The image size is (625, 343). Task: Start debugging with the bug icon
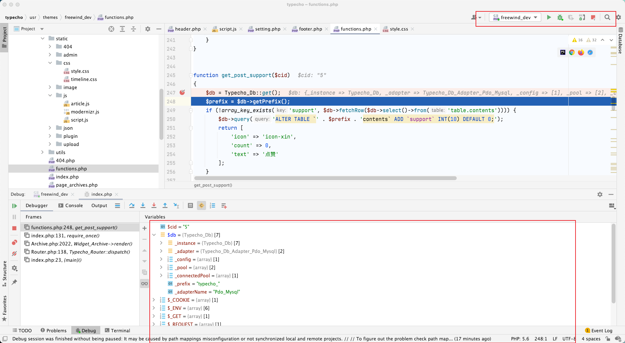[x=560, y=17]
